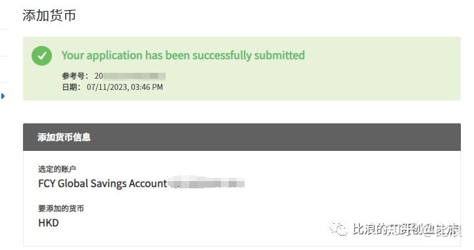Click the blue arrow in the left sidebar
The width and height of the screenshot is (474, 250).
pos(3,96)
